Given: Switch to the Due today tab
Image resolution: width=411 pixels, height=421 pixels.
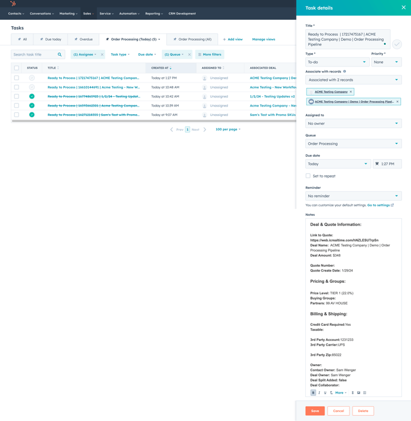Looking at the screenshot, I should click(x=50, y=39).
